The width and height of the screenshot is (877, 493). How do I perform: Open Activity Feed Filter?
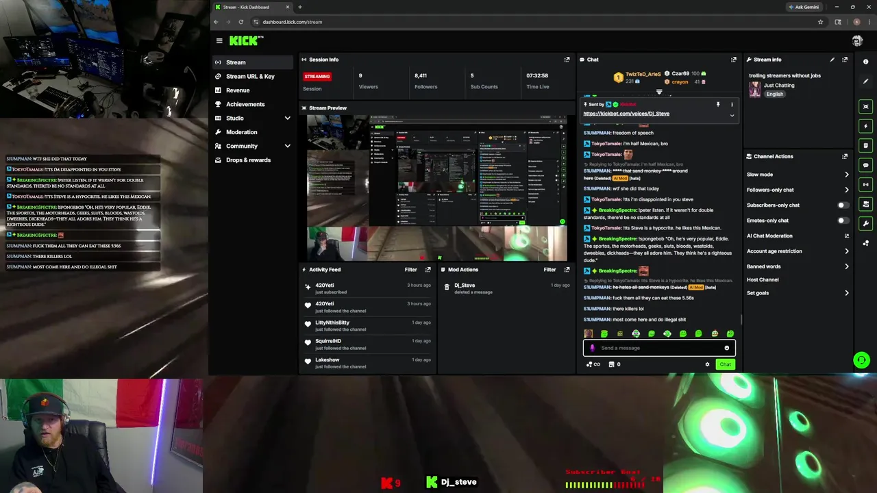[x=410, y=270]
